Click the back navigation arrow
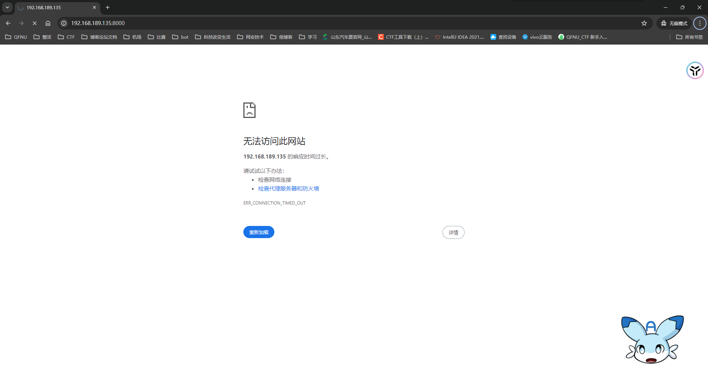Image resolution: width=708 pixels, height=380 pixels. pos(8,23)
